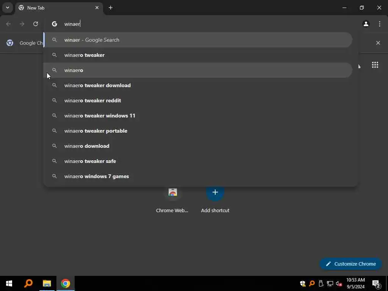Screen dimensions: 388x291
Task: Open the orange search app in taskbar
Action: pos(28,283)
